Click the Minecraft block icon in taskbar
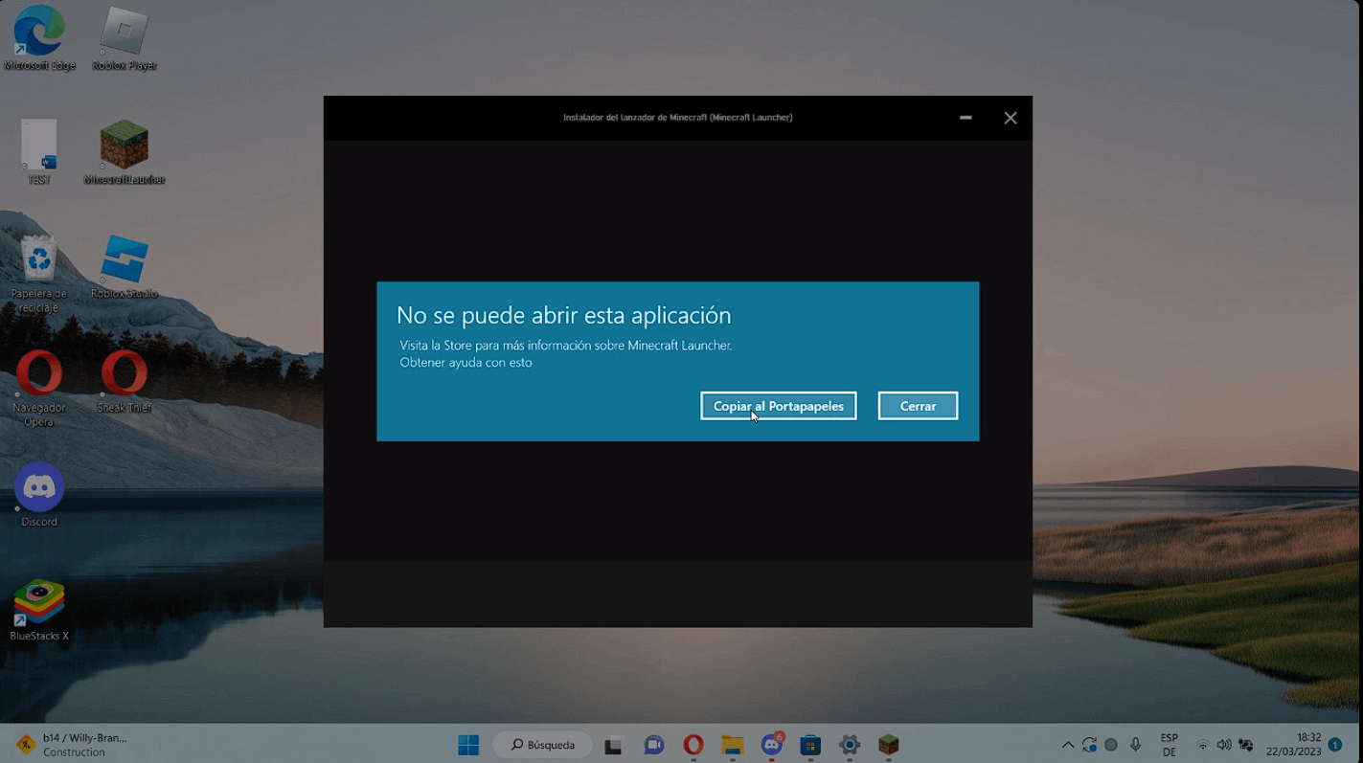Image resolution: width=1363 pixels, height=763 pixels. pyautogui.click(x=889, y=745)
